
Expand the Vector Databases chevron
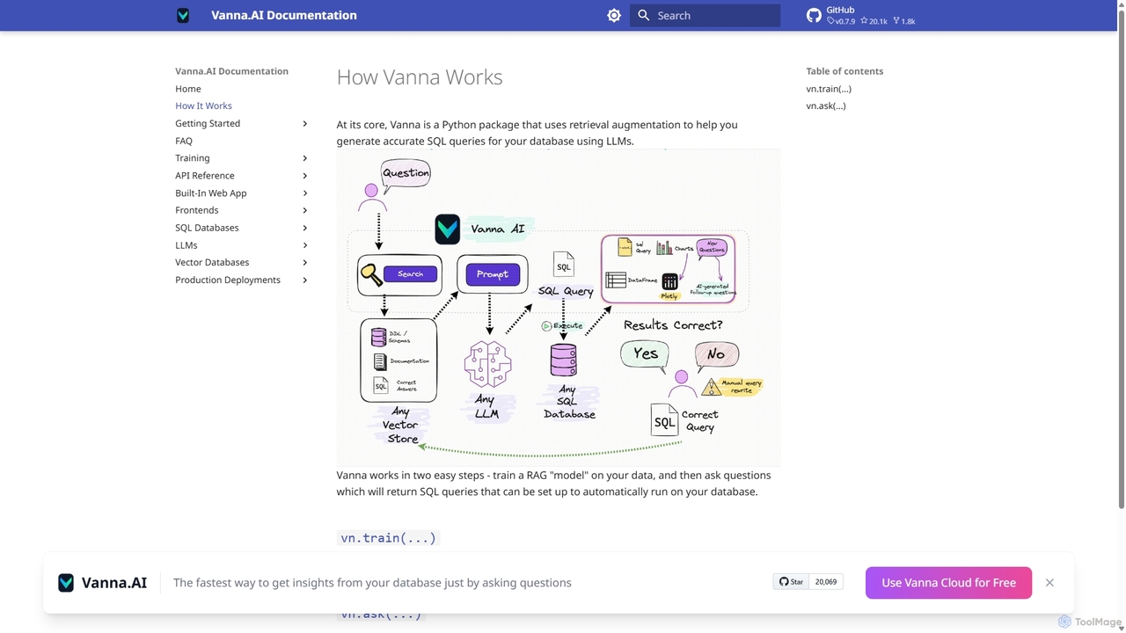305,262
